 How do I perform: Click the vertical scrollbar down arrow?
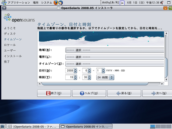166,80
